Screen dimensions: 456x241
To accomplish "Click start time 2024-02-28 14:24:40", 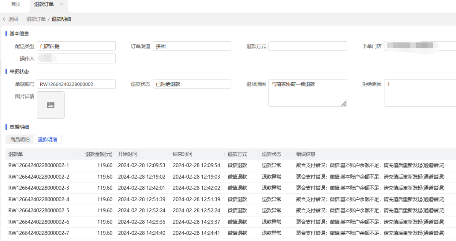I will (142, 233).
